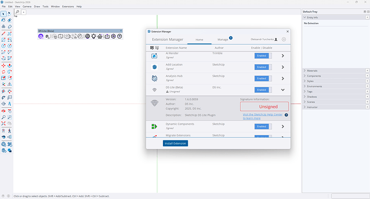The image size is (370, 199).
Task: Click the blue help question mark icon
Action: pos(286,115)
